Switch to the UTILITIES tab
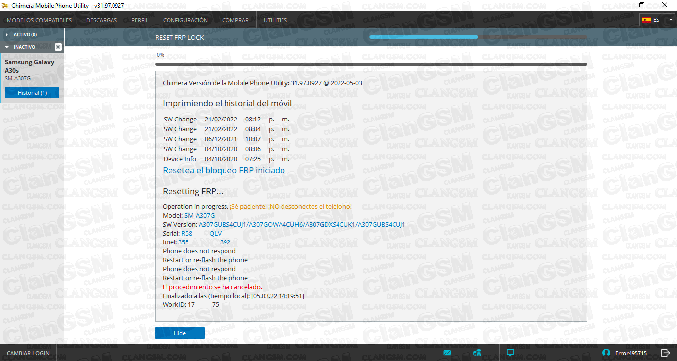 pyautogui.click(x=275, y=20)
